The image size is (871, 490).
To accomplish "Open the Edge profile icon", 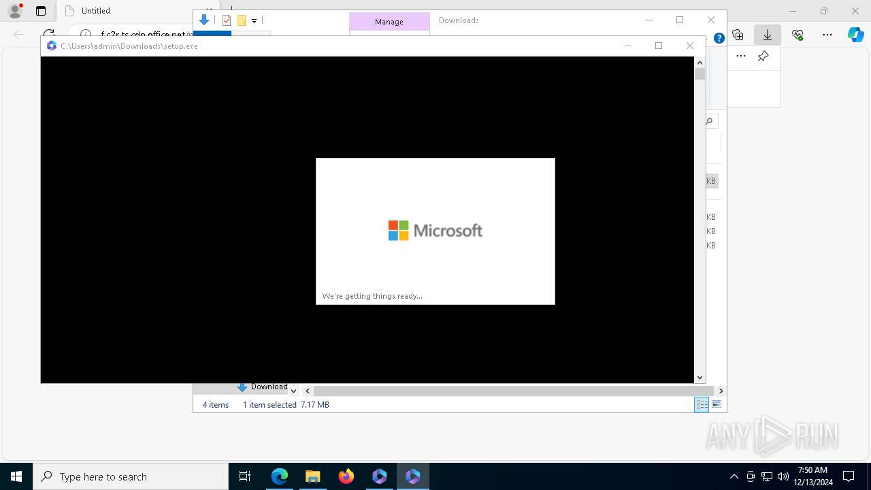I will 14,11.
